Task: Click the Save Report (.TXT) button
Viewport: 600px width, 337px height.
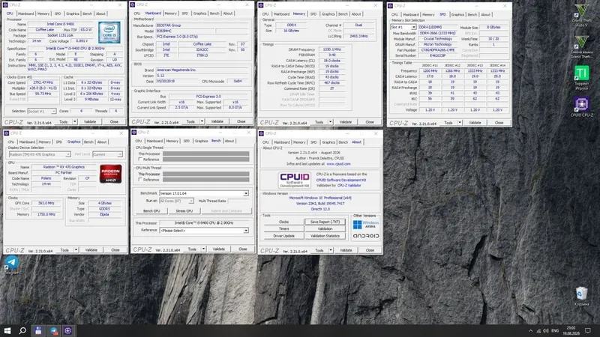Action: [325, 222]
